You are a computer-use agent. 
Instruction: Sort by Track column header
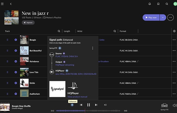(7, 31)
